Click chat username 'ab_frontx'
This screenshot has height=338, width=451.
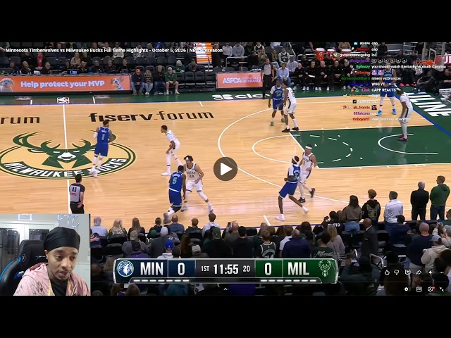tap(362, 107)
